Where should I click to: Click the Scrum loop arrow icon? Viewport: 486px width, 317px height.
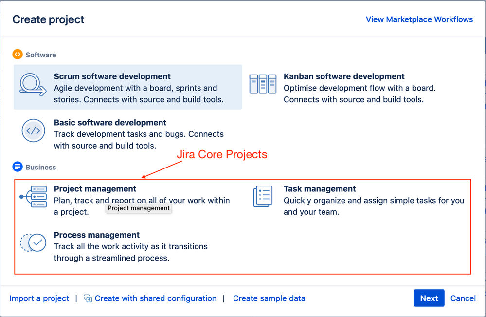(x=33, y=85)
